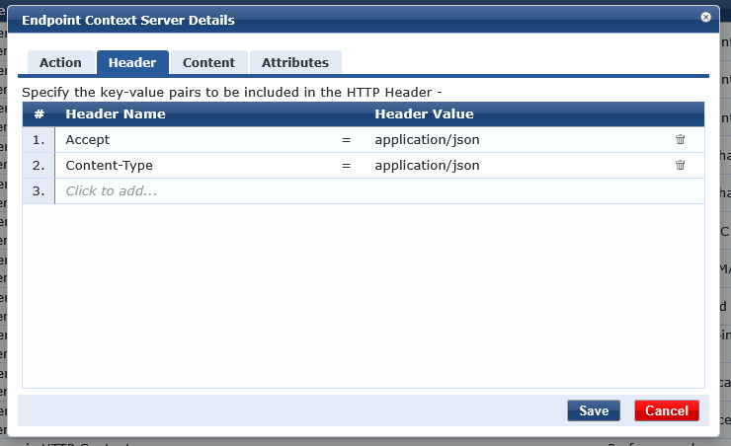This screenshot has width=731, height=446.
Task: Click the Header Value column heading
Action: pyautogui.click(x=424, y=114)
